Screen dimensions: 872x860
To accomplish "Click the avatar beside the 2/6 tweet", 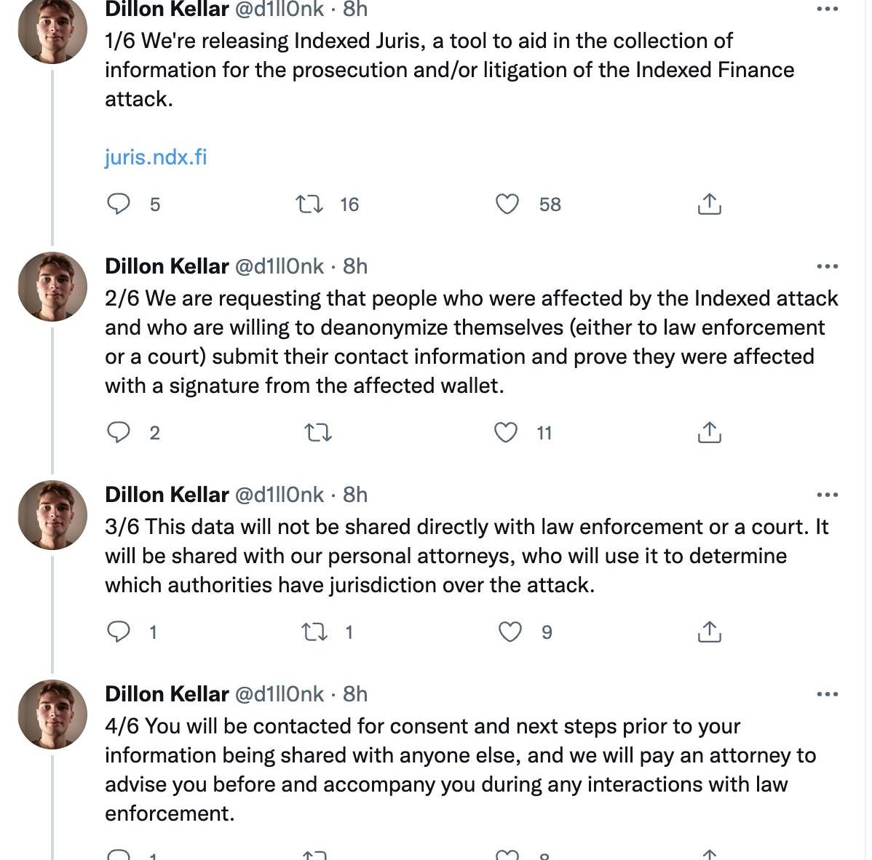I will pos(52,287).
